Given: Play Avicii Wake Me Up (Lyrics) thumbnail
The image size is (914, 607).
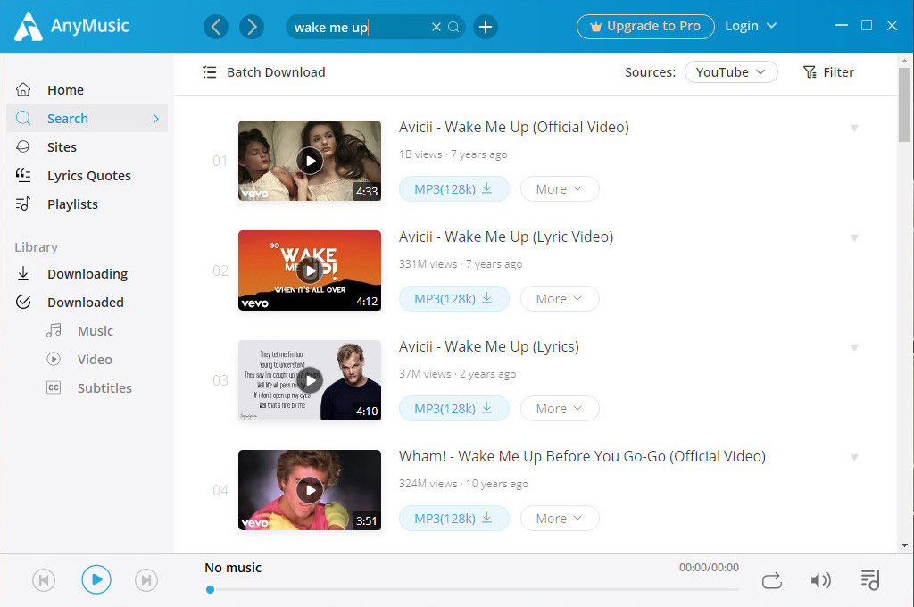Looking at the screenshot, I should coord(310,380).
